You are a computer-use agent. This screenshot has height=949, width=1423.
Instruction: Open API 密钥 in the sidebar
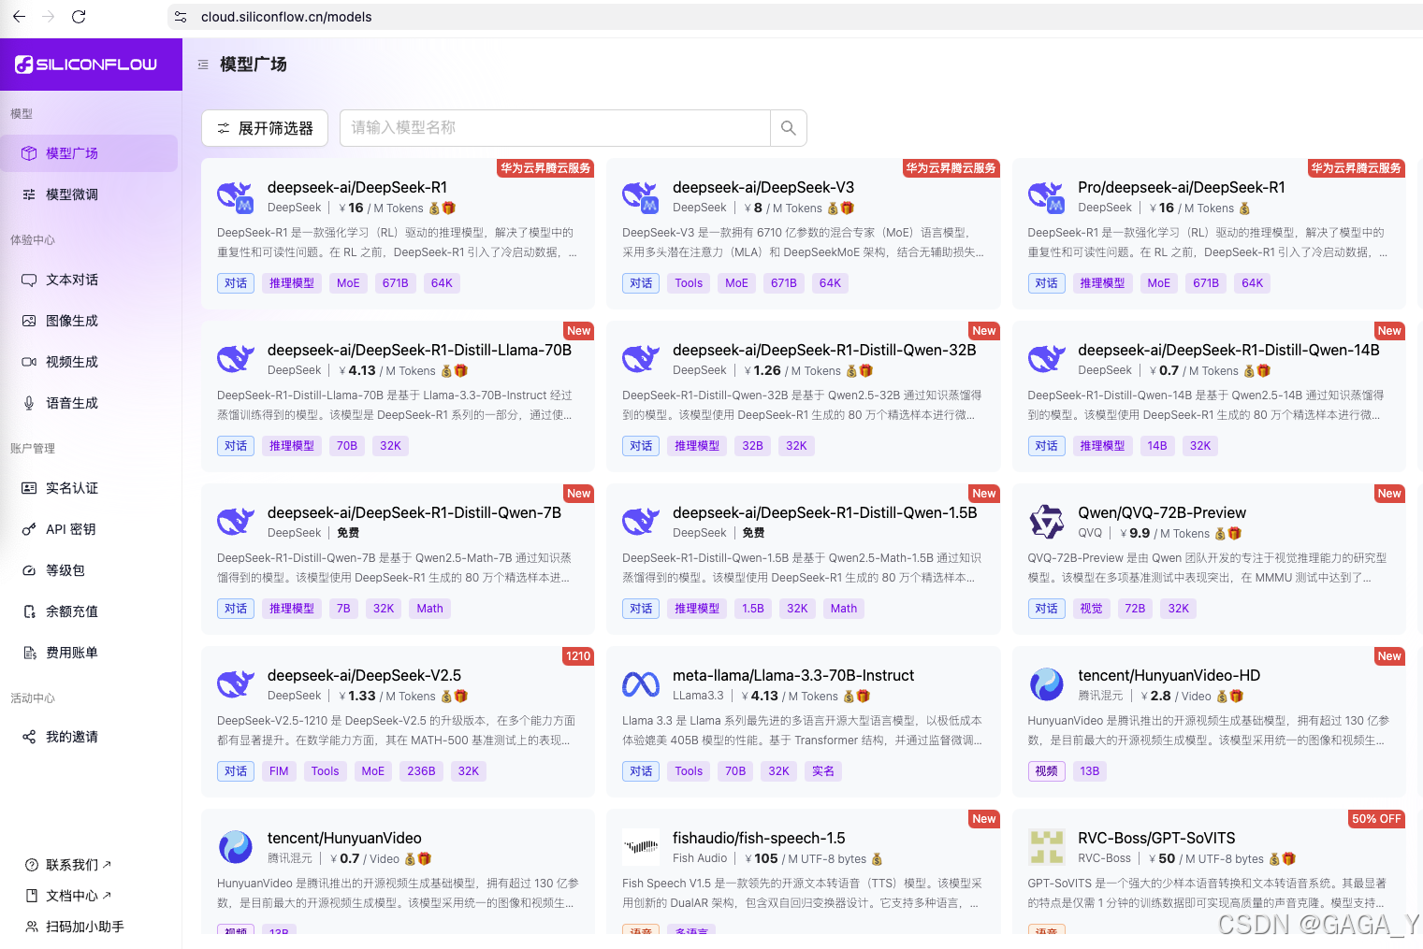[x=89, y=529]
